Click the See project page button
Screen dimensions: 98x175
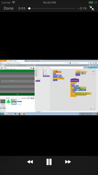(x=92, y=68)
